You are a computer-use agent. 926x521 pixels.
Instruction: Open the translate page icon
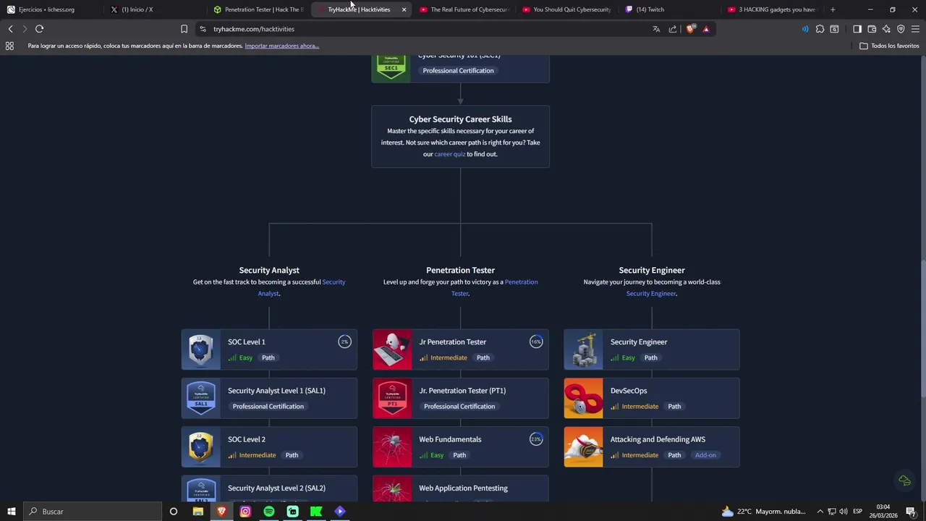(656, 29)
